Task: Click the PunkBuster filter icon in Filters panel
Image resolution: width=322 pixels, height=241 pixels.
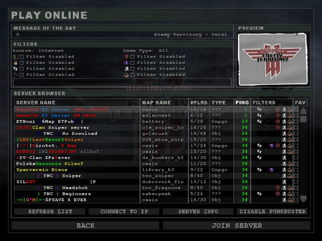Action: pos(15,75)
